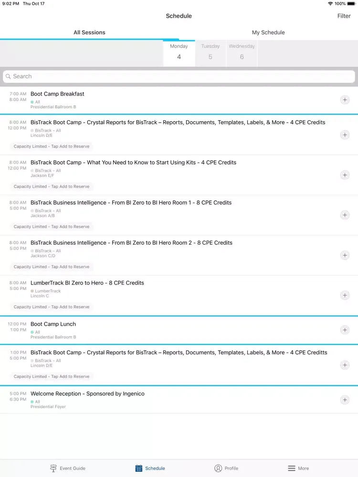
Task: Select Tuesday 5 date
Action: pyautogui.click(x=211, y=53)
